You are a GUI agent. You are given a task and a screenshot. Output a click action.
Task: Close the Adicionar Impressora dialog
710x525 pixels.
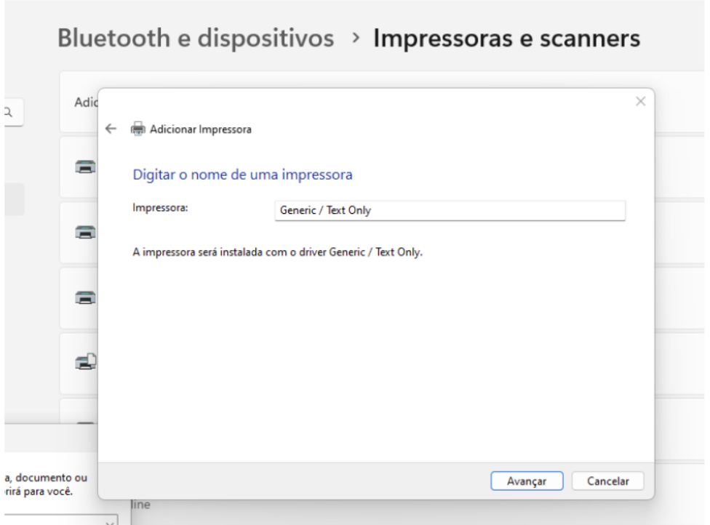(640, 102)
